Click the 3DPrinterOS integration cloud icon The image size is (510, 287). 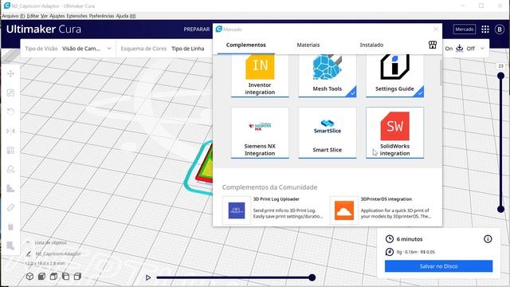343,210
